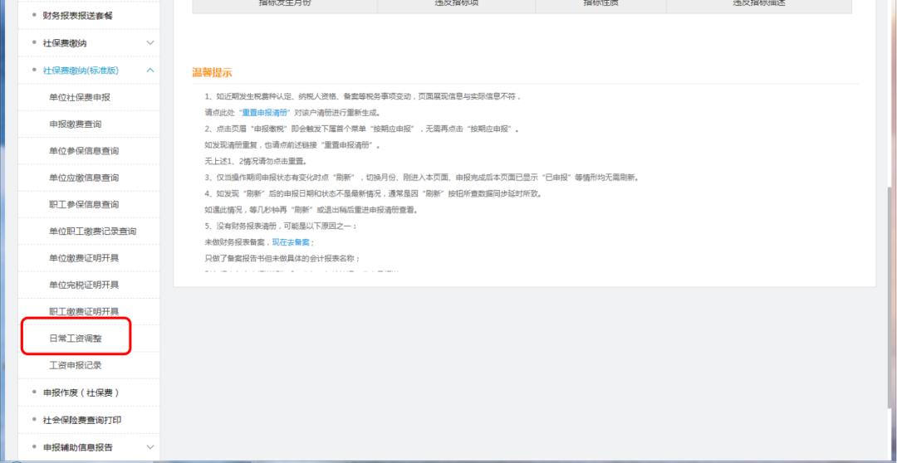
Task: Open 单位社保费申报 submenu item
Action: tap(80, 97)
